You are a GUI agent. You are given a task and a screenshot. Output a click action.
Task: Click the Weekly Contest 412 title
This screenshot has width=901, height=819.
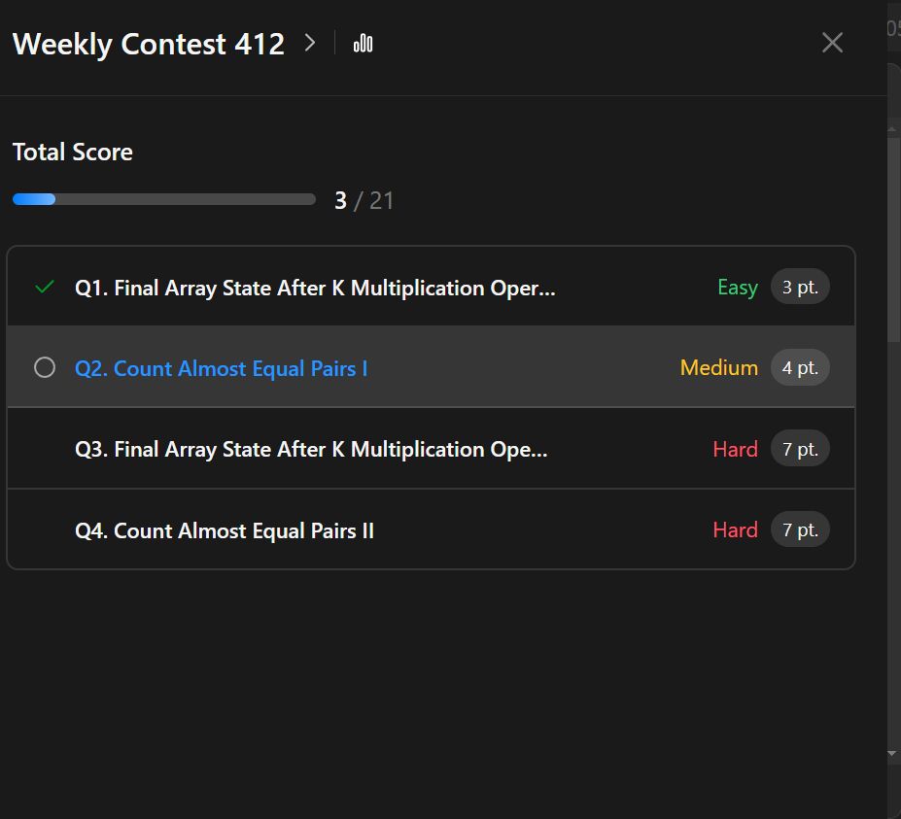[x=149, y=45]
